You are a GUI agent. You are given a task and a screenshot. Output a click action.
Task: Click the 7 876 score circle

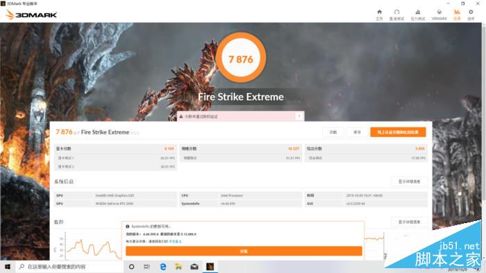pos(241,58)
